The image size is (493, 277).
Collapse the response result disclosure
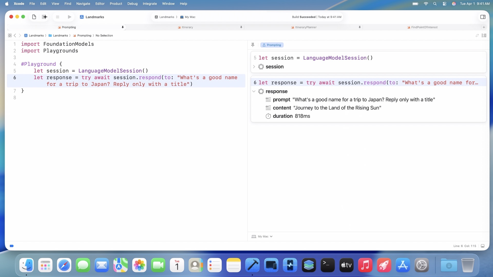click(x=254, y=91)
